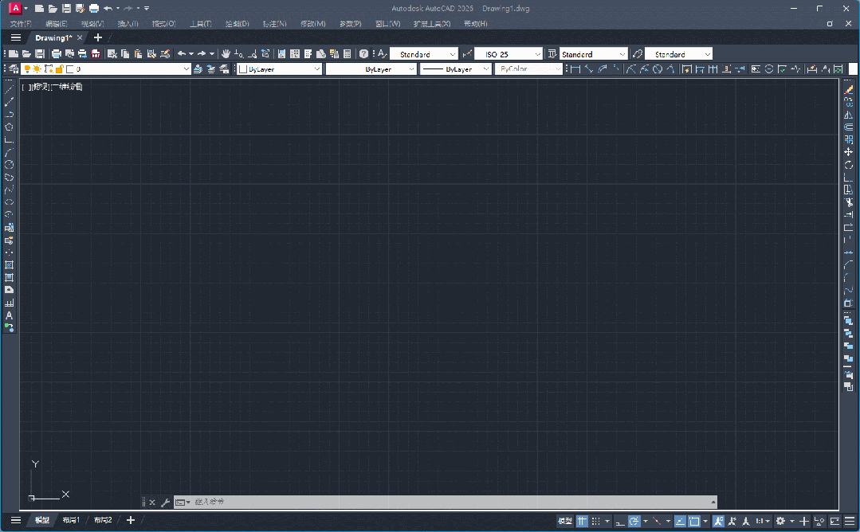Click the PyColor plot style field
This screenshot has height=532, width=860.
coord(528,69)
